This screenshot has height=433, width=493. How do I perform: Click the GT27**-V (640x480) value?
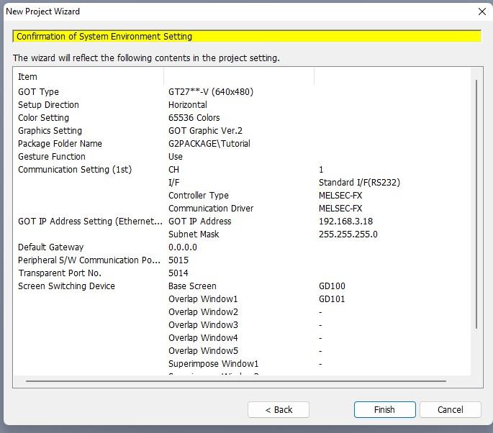point(211,92)
